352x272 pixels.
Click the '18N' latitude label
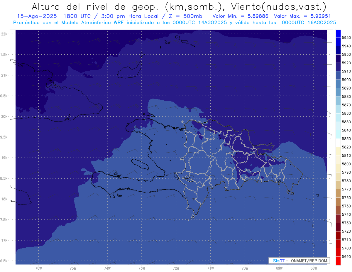(x=5, y=199)
